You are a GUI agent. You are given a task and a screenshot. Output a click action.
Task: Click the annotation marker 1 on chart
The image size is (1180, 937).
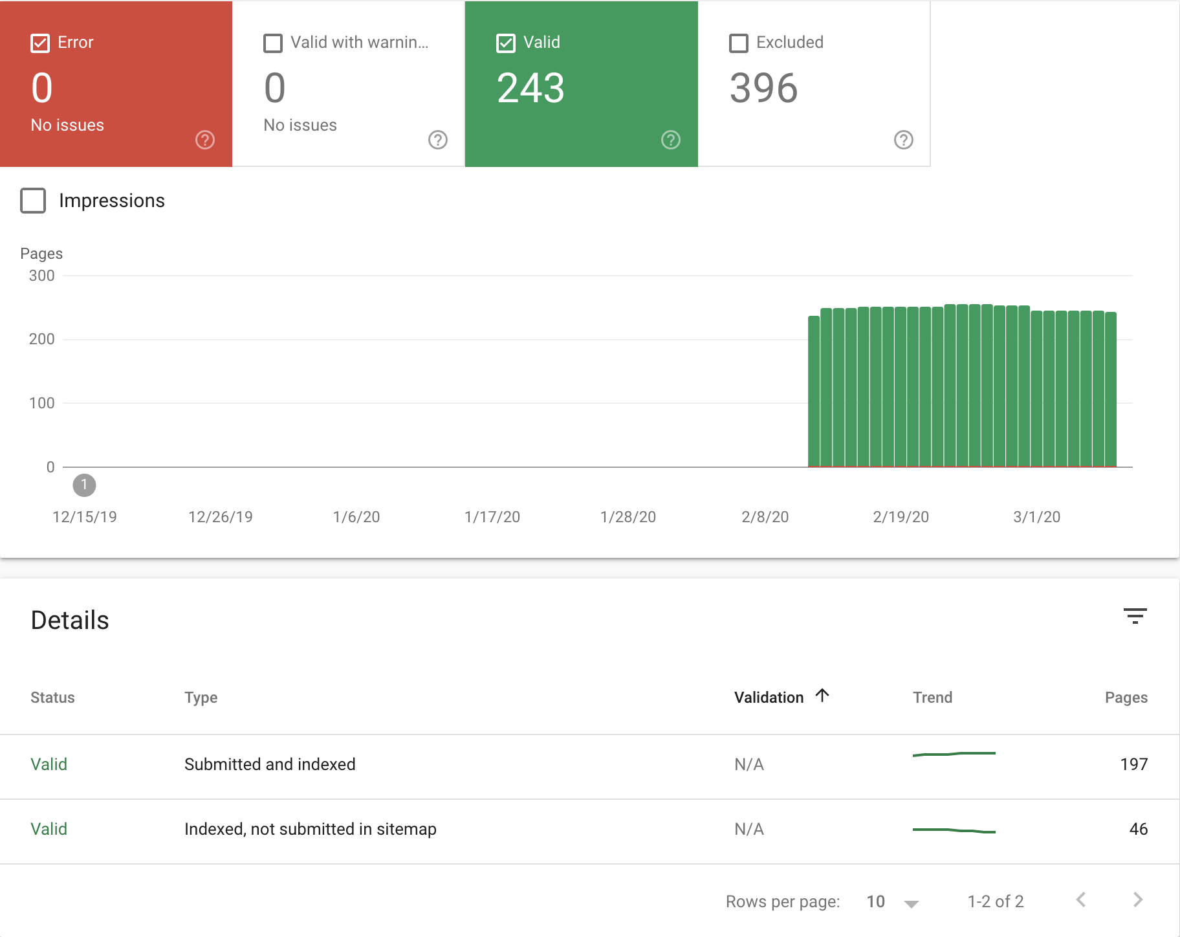pos(84,485)
